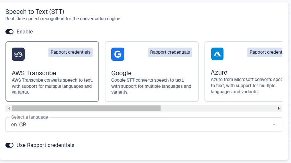
Task: Click the Speech to Text (STT) heading
Action: [x=35, y=12]
